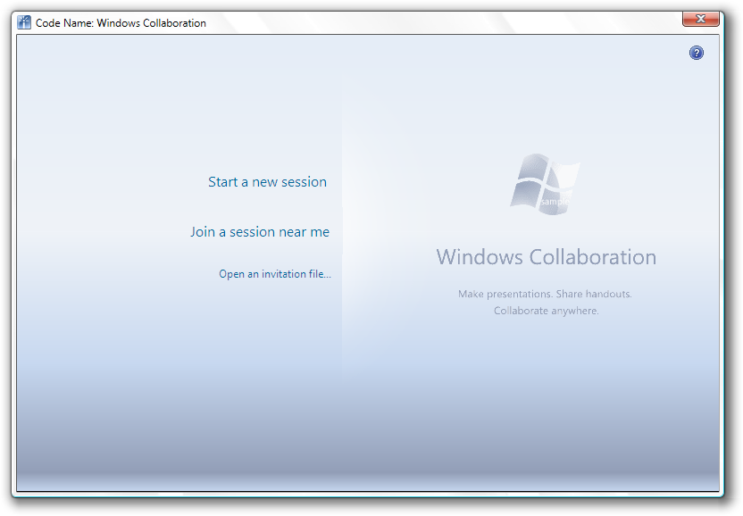Close the Windows Collaboration window
The height and width of the screenshot is (516, 743).
coord(701,19)
